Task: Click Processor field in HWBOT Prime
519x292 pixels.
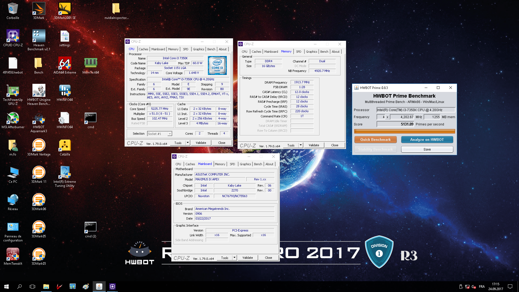Action: (416, 110)
